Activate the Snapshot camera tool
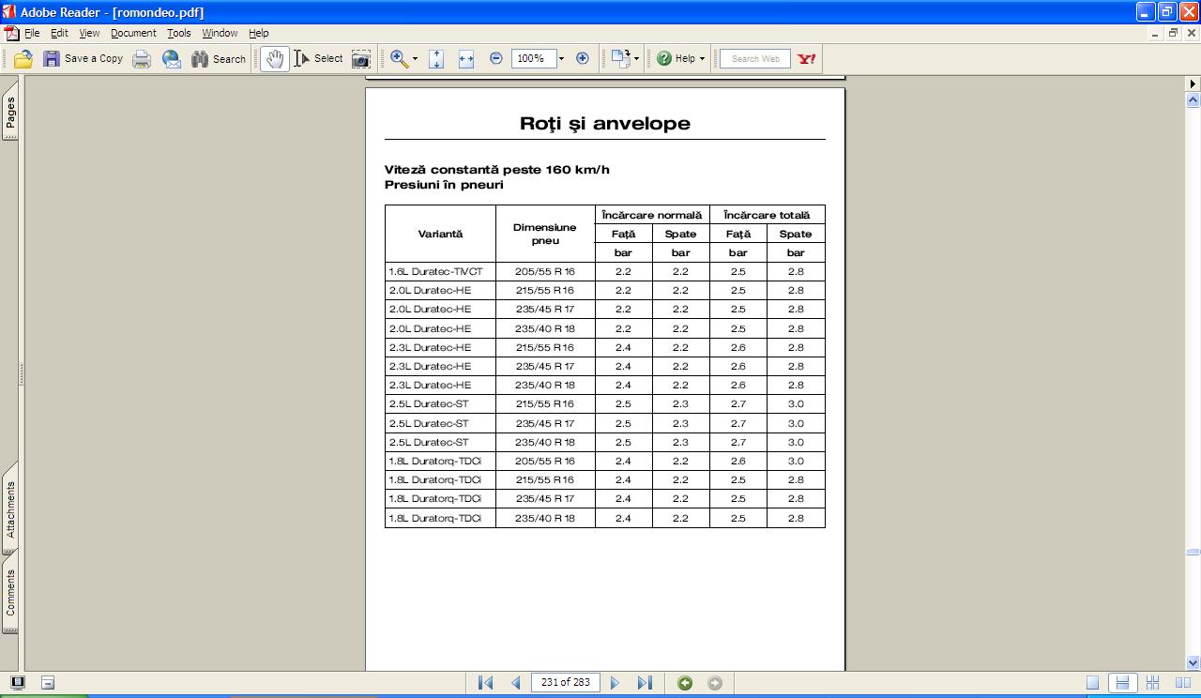The image size is (1201, 698). click(x=360, y=58)
